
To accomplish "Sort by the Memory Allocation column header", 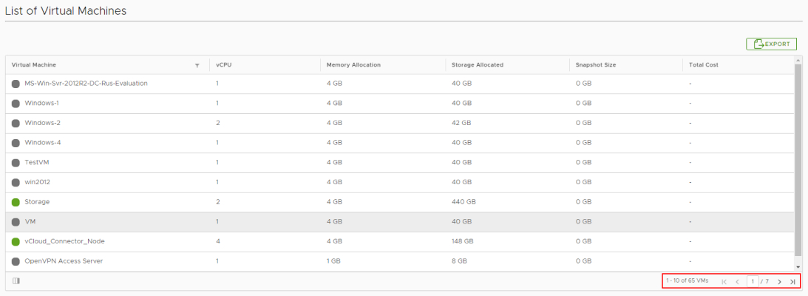I will pos(353,65).
